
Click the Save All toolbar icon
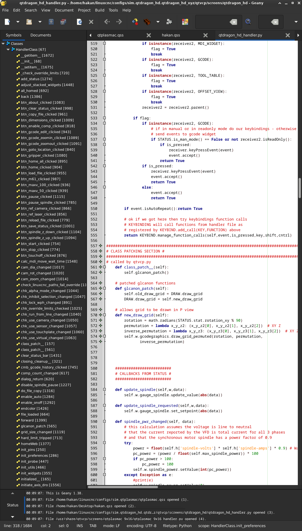pyautogui.click(x=63, y=22)
